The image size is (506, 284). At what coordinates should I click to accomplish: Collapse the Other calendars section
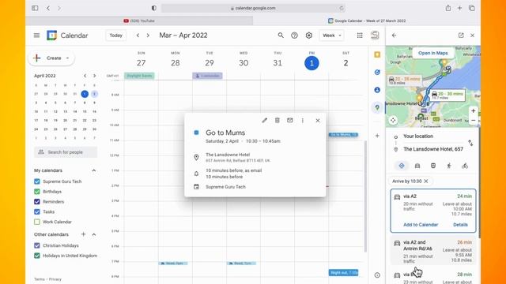(x=94, y=234)
